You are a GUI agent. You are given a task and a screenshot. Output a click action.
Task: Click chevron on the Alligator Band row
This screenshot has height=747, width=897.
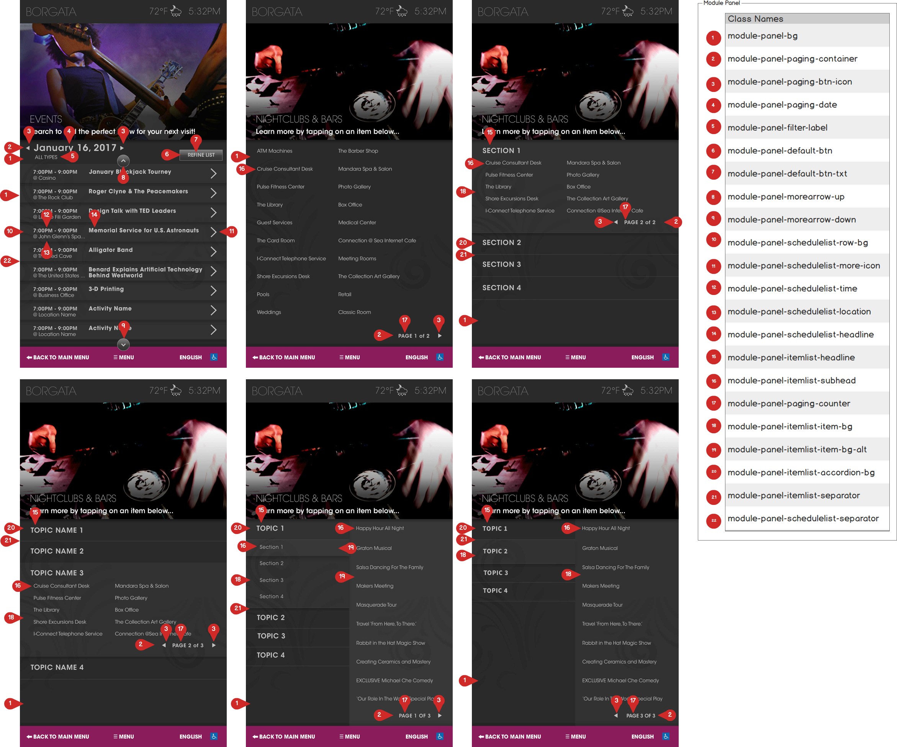tap(213, 252)
